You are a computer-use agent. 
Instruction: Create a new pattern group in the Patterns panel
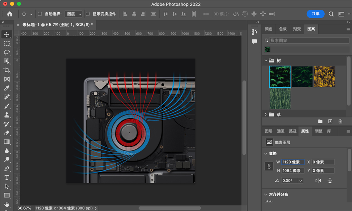click(x=320, y=121)
